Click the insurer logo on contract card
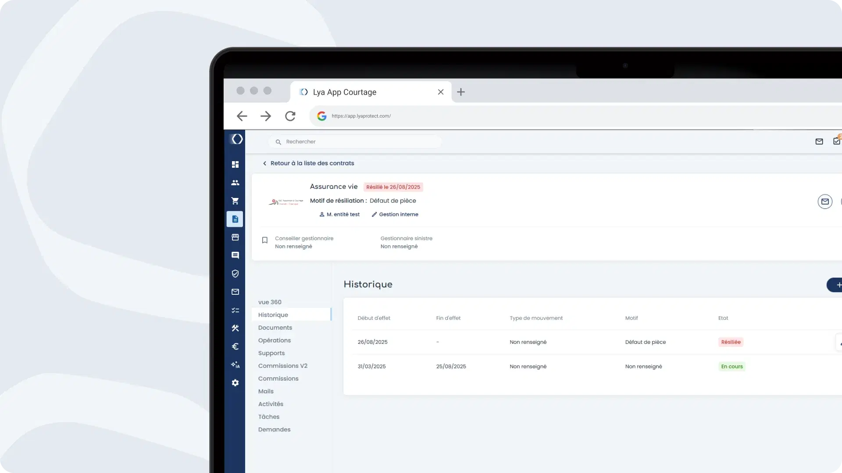The height and width of the screenshot is (473, 842). click(x=286, y=202)
